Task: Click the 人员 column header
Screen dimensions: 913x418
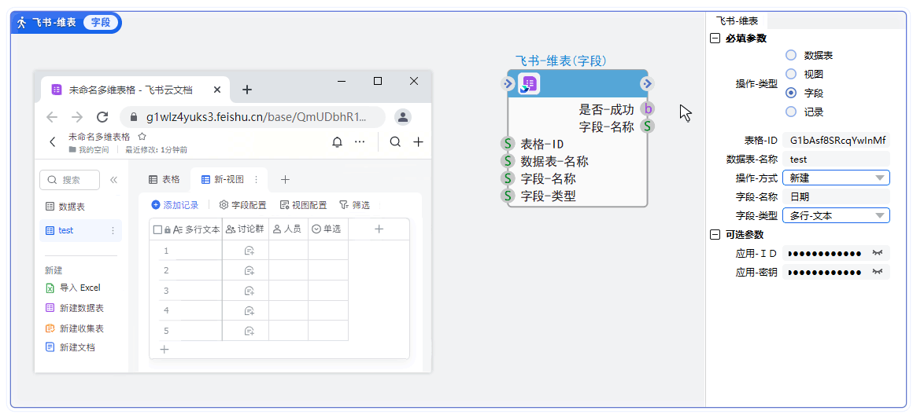Action: [288, 229]
